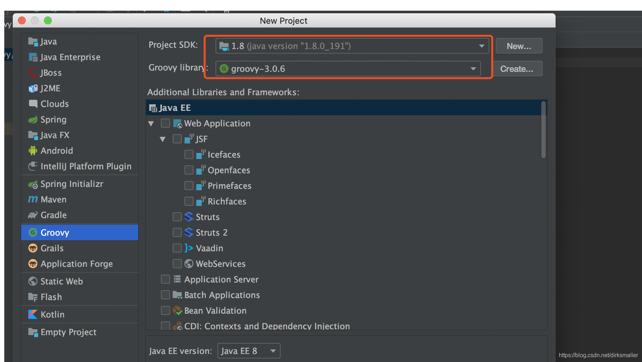Click the Struts framework icon
The image size is (642, 362).
(x=189, y=217)
